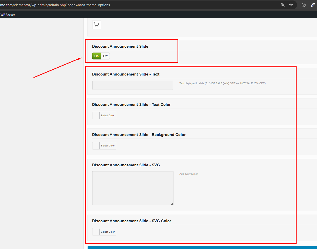Turn Discount Announcement Slide Off
This screenshot has height=249, width=317.
[105, 56]
